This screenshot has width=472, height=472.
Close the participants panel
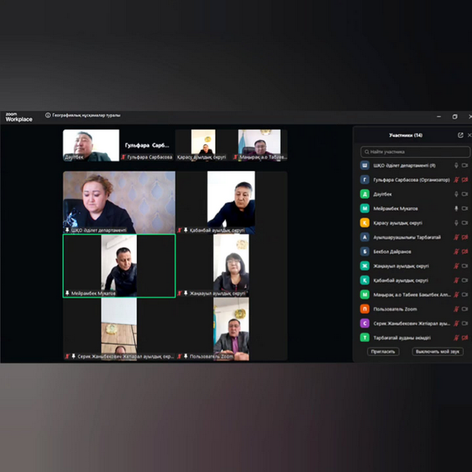[x=469, y=135]
